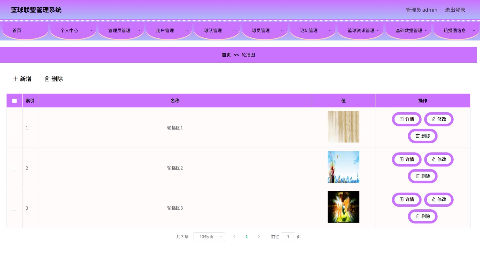The height and width of the screenshot is (272, 480).
Task: Click the pencil icon in row 2 修改 button
Action: 433,159
